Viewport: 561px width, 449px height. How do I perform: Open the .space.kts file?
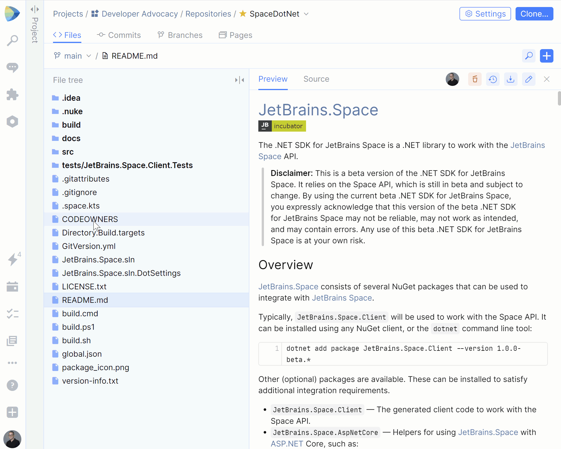146,206
